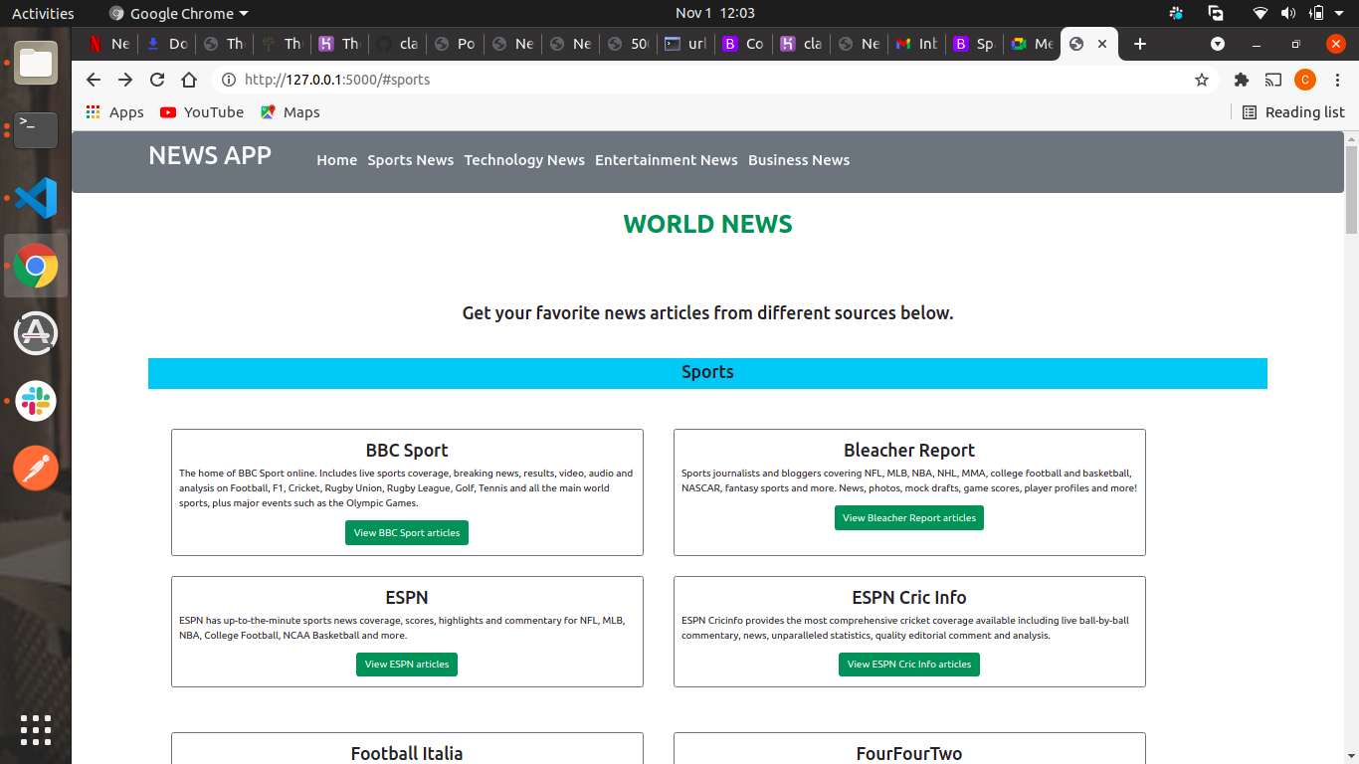Select the Chrome icon in the dock
Viewport: 1359px width, 764px height.
tap(36, 266)
